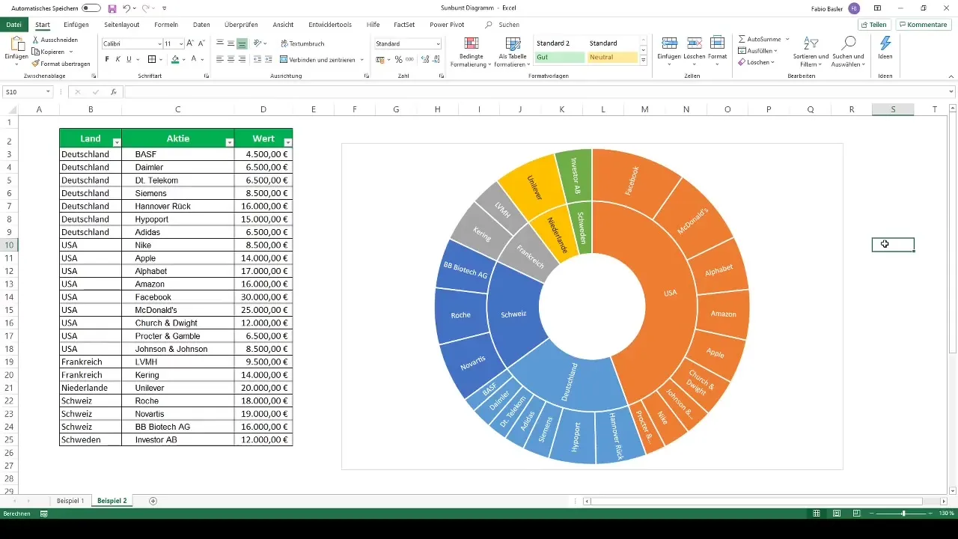This screenshot has width=958, height=539.
Task: Open the Einfügen ribbon tab
Action: point(76,25)
